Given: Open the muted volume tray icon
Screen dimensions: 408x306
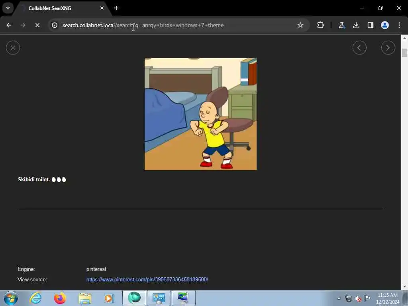Looking at the screenshot, I should (x=358, y=299).
